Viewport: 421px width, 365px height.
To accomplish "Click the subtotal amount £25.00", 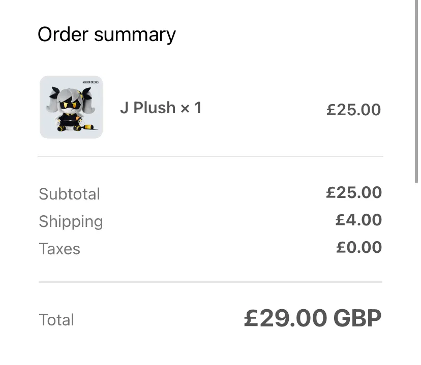I will point(354,192).
